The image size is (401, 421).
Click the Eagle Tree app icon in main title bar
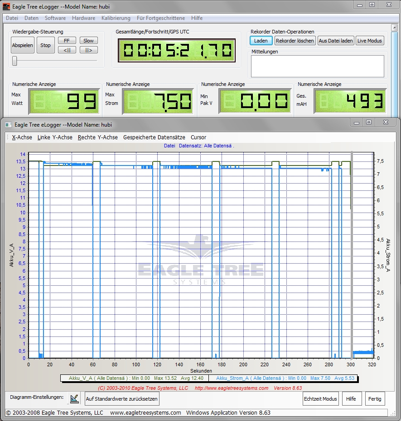6,7
